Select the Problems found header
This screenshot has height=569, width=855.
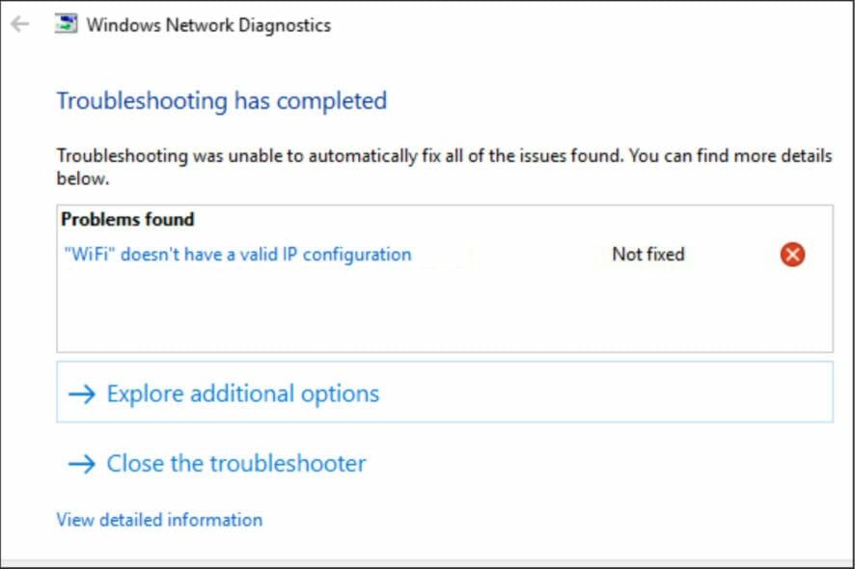pyautogui.click(x=127, y=219)
